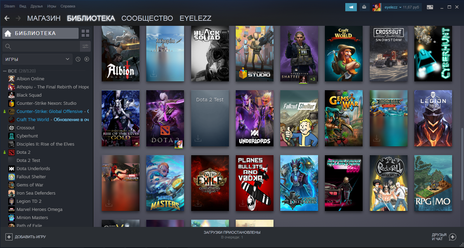Image resolution: width=464 pixels, height=248 pixels.
Task: Switch to the МАГАЗИН tab
Action: 43,18
